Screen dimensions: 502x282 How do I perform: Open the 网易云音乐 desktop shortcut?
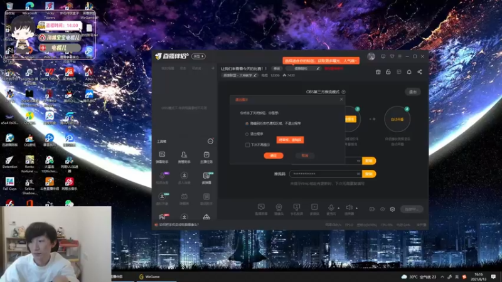point(70,184)
